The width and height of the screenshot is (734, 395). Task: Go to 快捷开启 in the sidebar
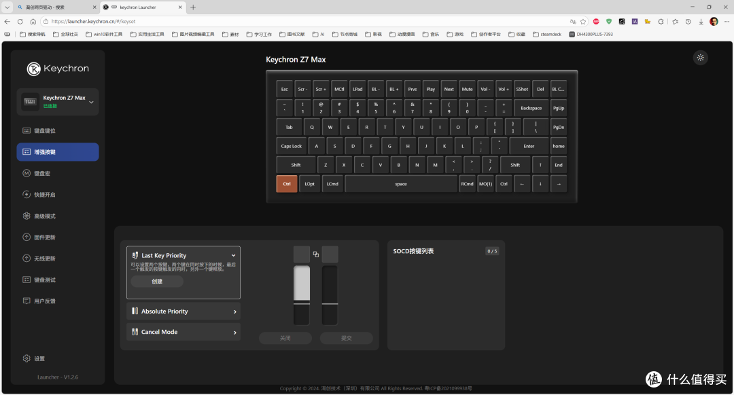point(58,195)
